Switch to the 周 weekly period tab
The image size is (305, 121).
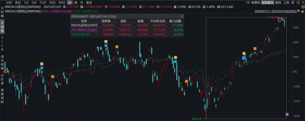75,3
